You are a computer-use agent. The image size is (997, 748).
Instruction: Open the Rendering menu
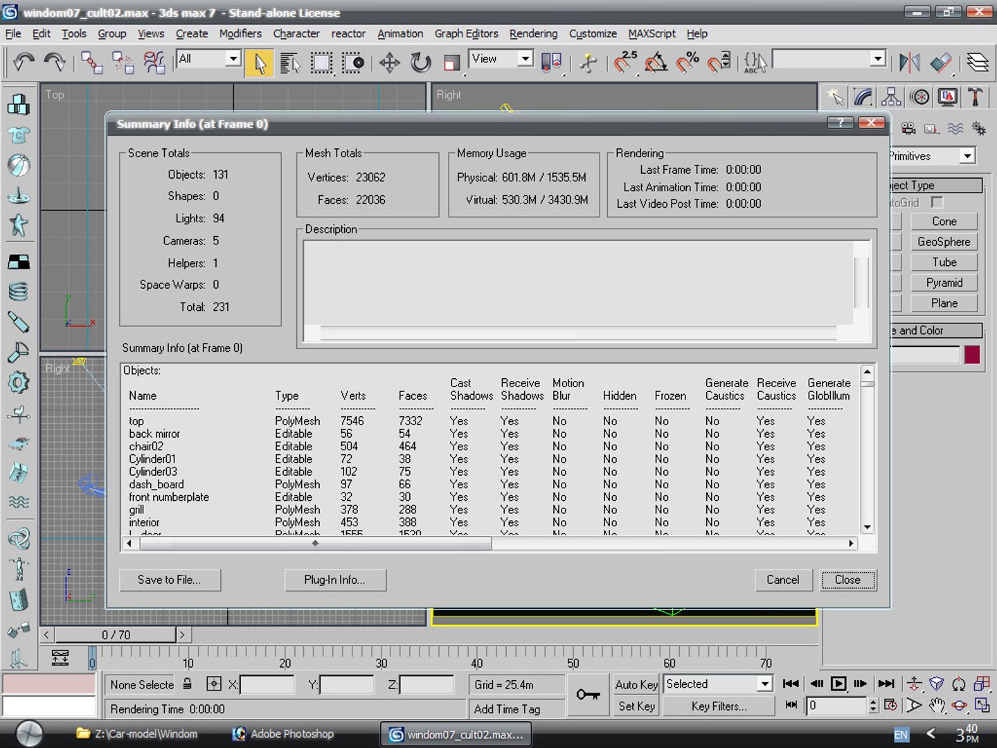pos(533,33)
